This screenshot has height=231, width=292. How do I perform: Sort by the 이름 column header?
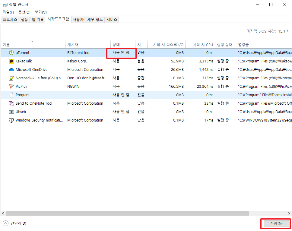click(x=33, y=45)
